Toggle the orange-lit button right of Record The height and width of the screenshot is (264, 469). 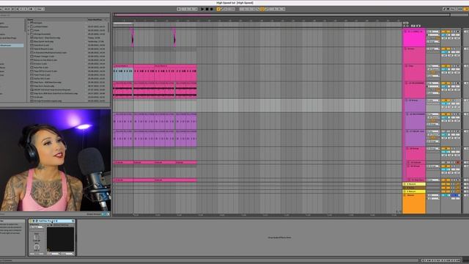tap(218, 10)
